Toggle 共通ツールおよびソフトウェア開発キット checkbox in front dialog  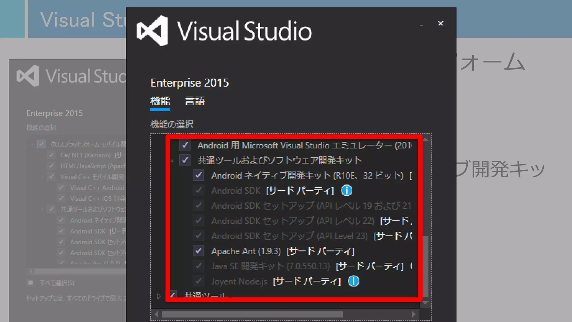pyautogui.click(x=185, y=160)
